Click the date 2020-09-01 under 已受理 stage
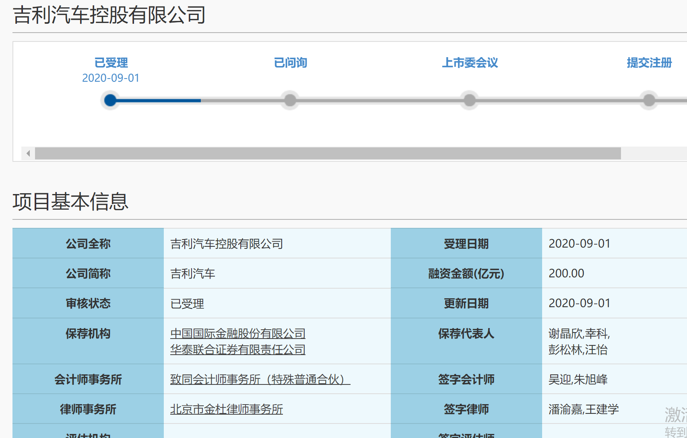Image resolution: width=687 pixels, height=438 pixels. click(111, 78)
